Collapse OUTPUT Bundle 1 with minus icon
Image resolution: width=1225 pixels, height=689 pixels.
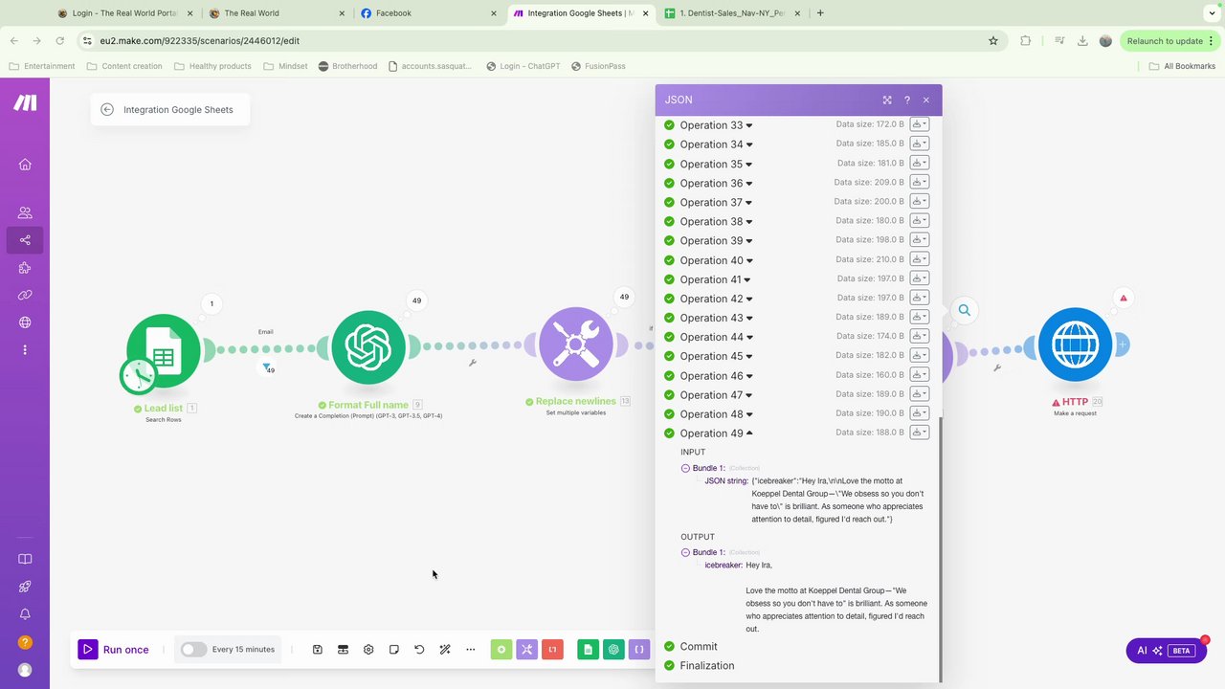[685, 553]
